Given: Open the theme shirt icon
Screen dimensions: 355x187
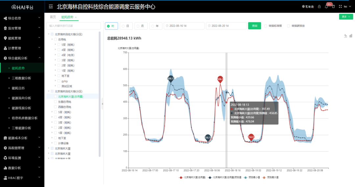Looking at the screenshot, I should point(333,7).
